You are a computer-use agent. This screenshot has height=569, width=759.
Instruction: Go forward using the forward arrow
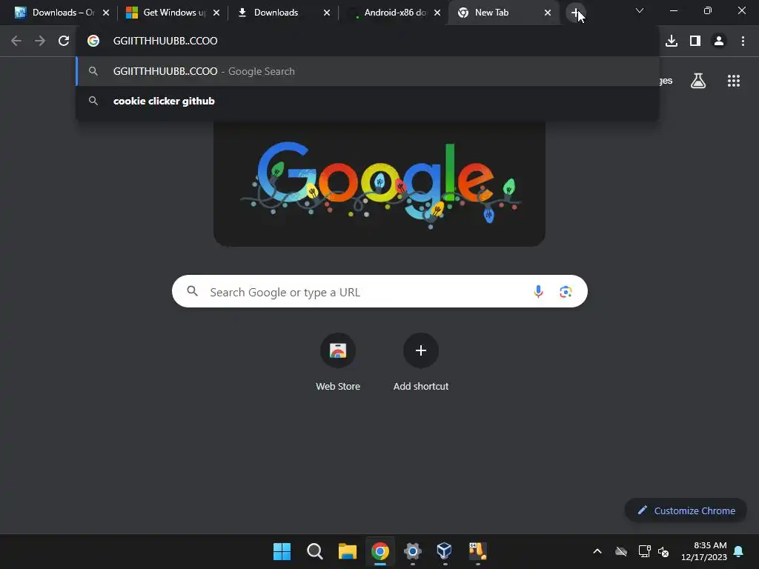(x=40, y=41)
